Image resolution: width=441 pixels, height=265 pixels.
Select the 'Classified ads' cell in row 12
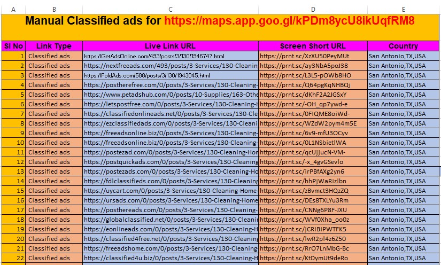point(54,162)
